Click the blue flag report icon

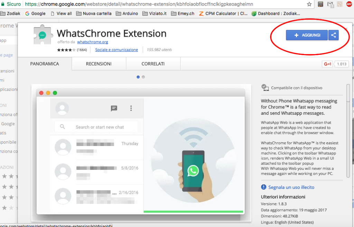264,187
